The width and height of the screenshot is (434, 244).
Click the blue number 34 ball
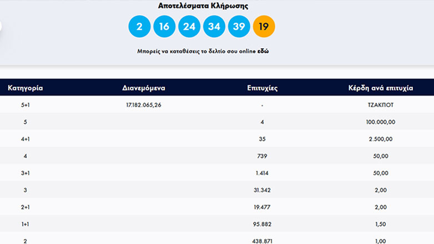point(214,26)
